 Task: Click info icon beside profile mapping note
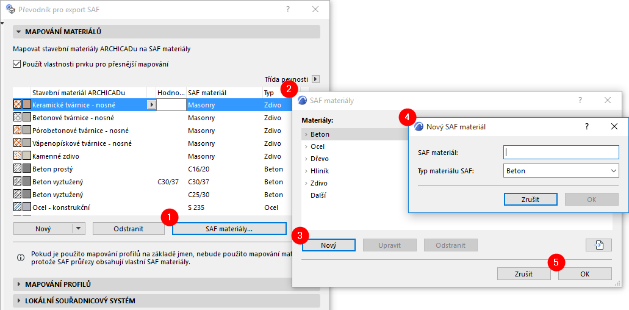[21, 258]
